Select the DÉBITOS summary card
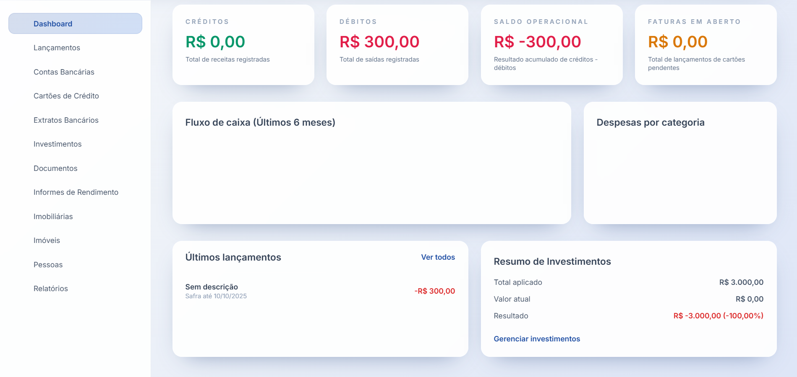 coord(397,44)
